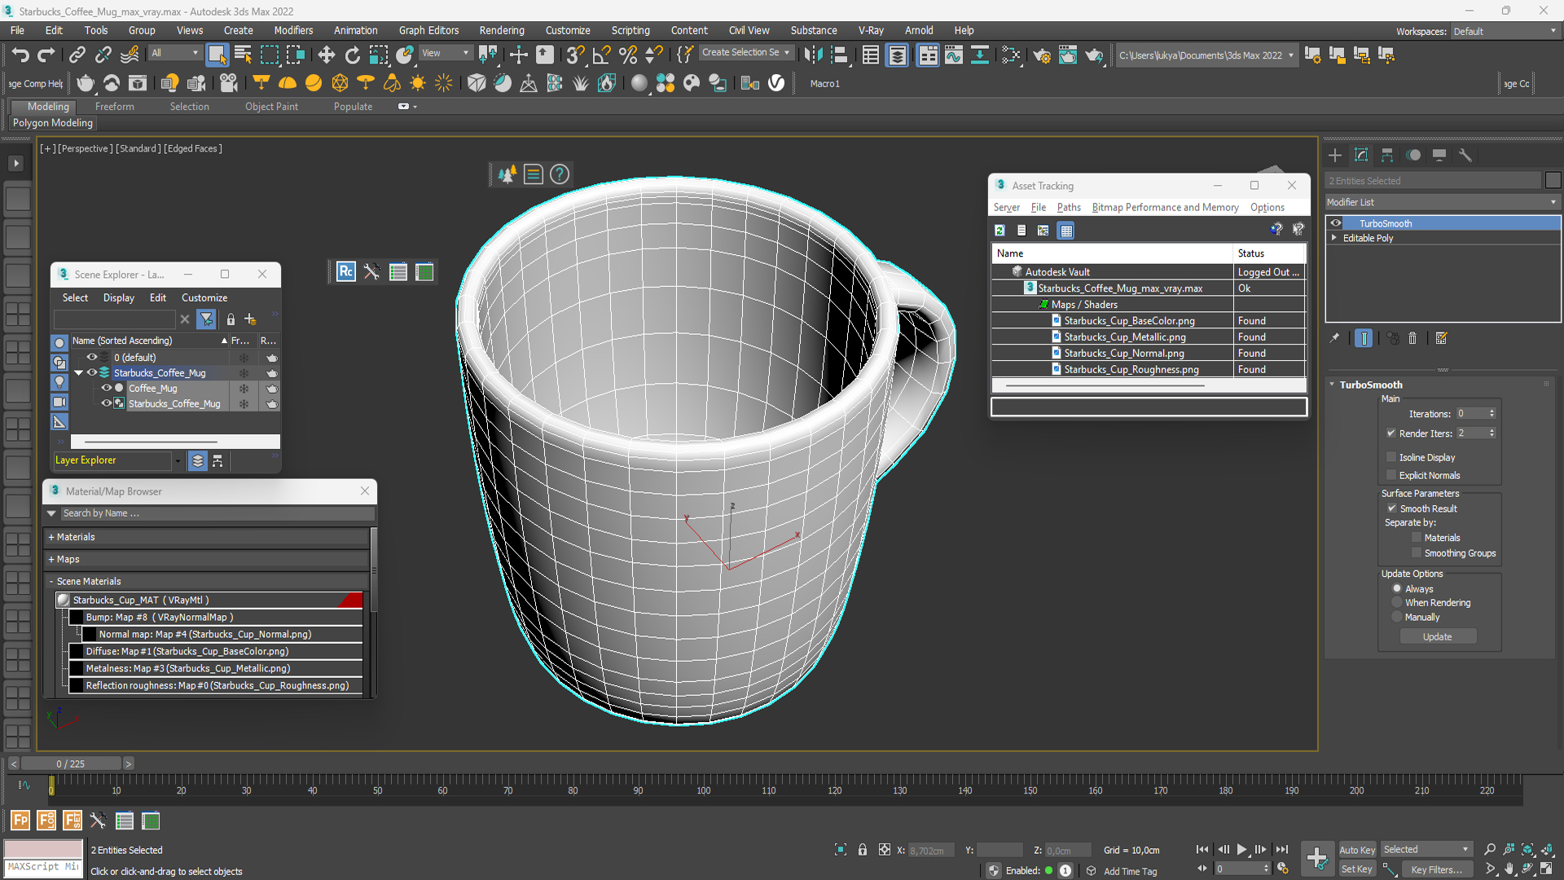Open the Workspaces Default dropdown
The height and width of the screenshot is (880, 1564).
(1505, 32)
